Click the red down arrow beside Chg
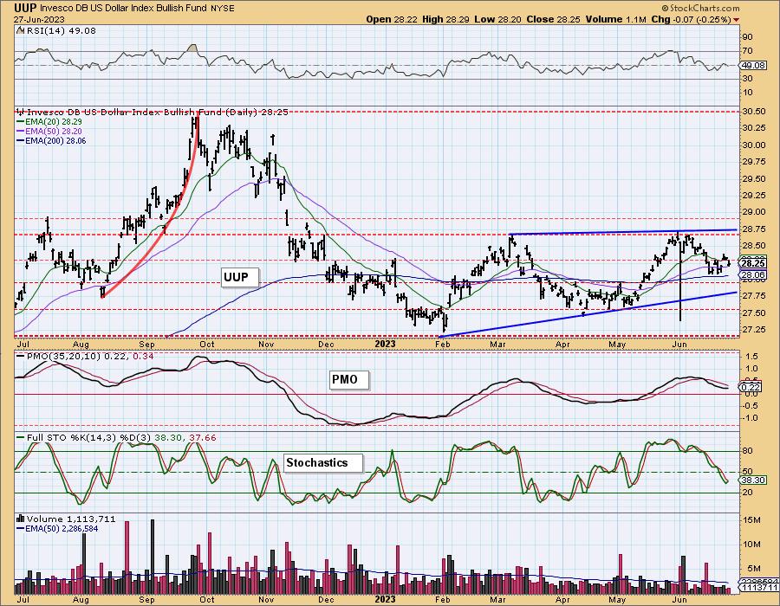Viewport: 780px width, 606px height. click(736, 20)
